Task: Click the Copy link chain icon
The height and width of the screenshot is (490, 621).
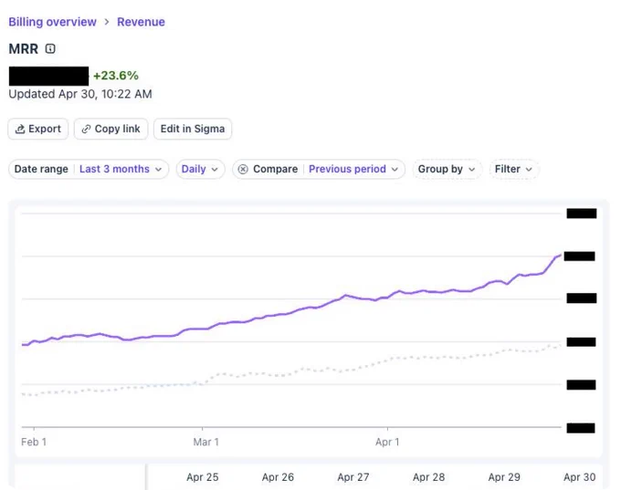Action: click(x=86, y=129)
